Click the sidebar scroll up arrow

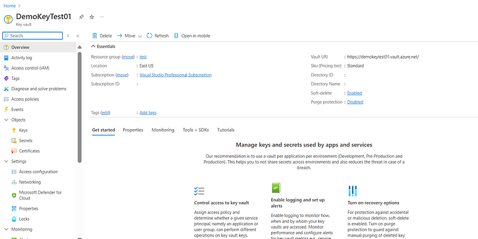tap(79, 47)
